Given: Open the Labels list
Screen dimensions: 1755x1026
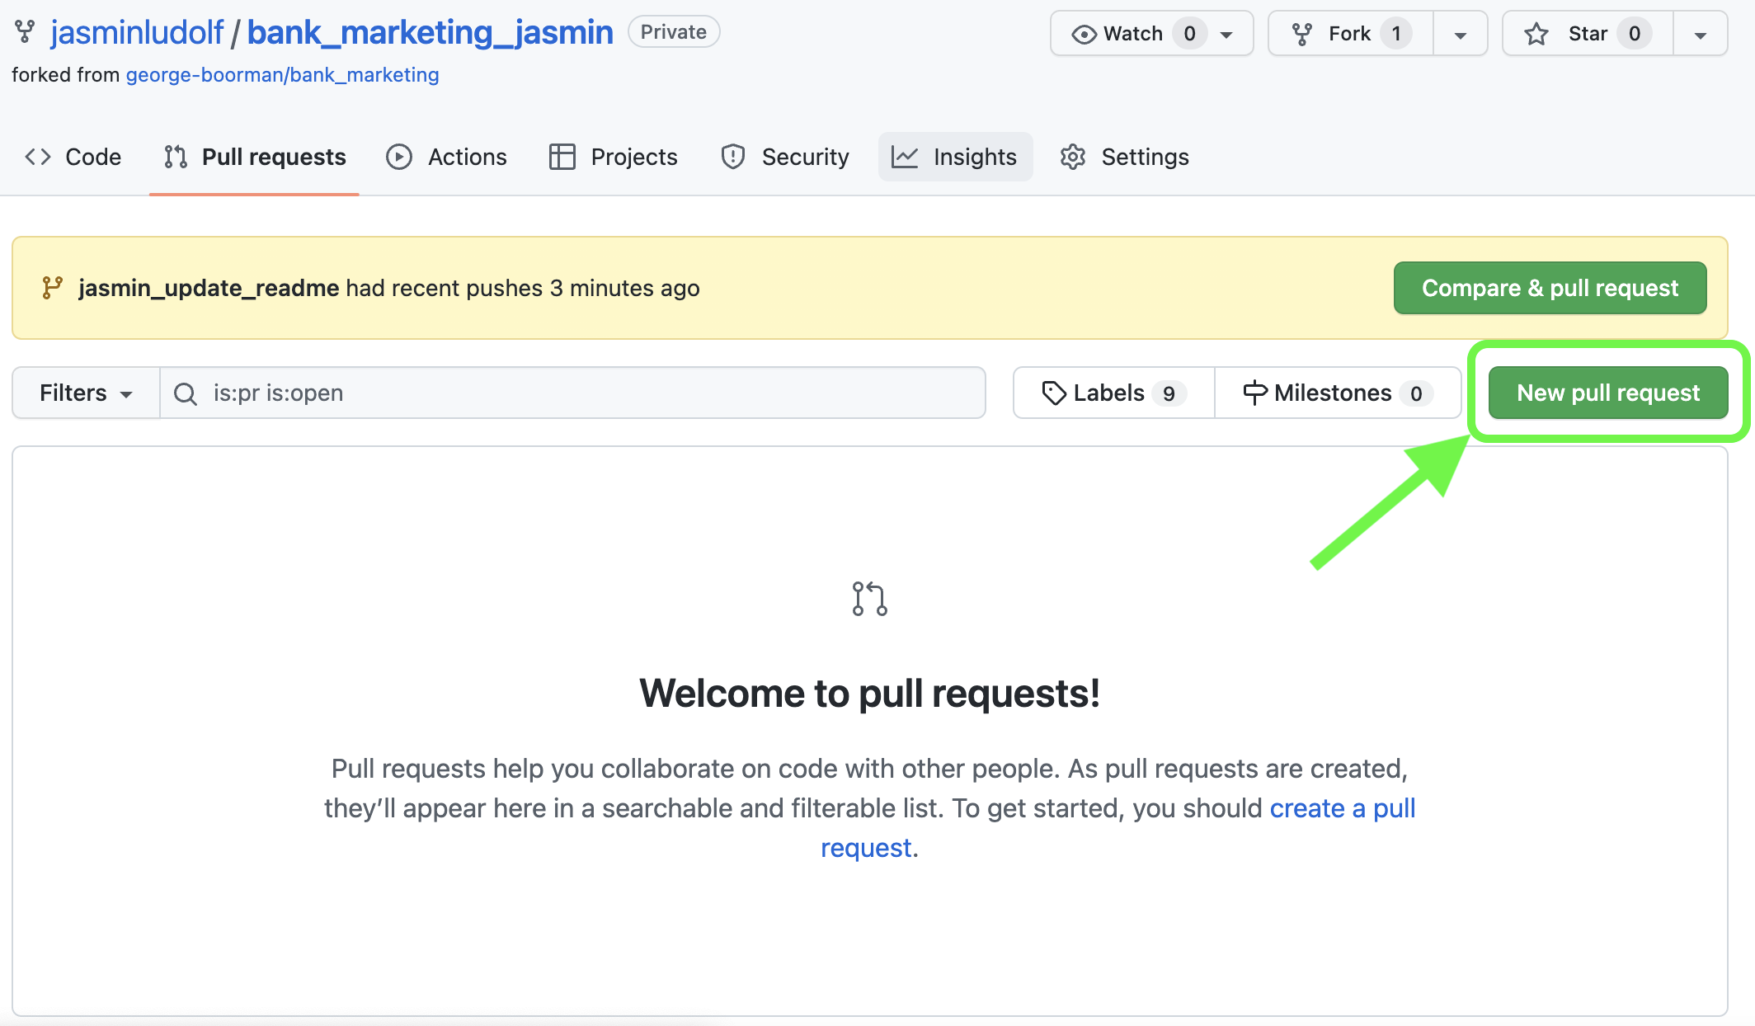Looking at the screenshot, I should pyautogui.click(x=1114, y=393).
